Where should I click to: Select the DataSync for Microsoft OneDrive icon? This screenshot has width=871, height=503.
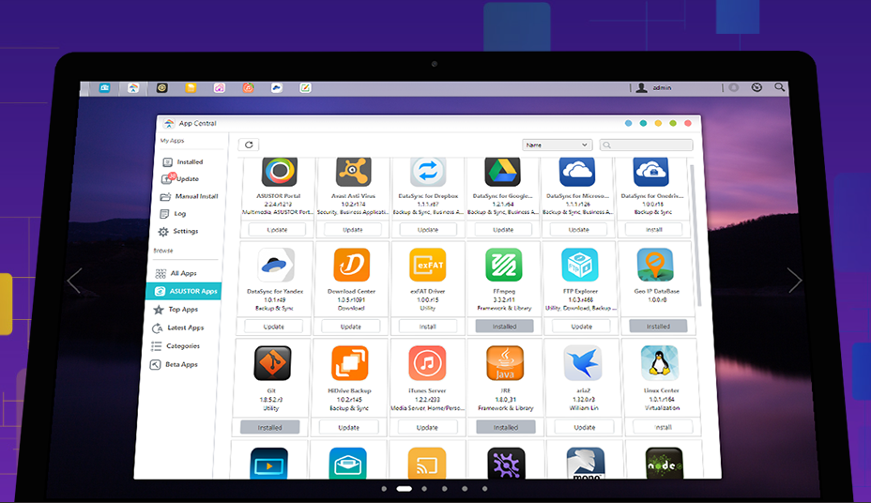577,172
